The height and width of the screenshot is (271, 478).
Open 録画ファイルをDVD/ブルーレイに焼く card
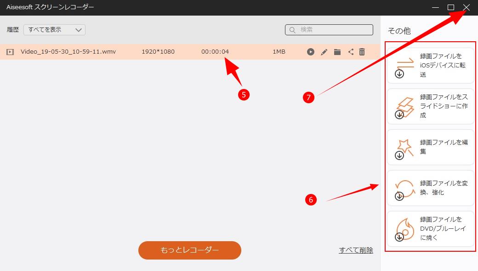point(431,229)
